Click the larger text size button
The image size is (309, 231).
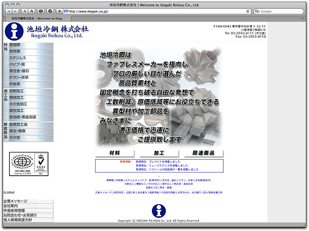tap(32, 11)
